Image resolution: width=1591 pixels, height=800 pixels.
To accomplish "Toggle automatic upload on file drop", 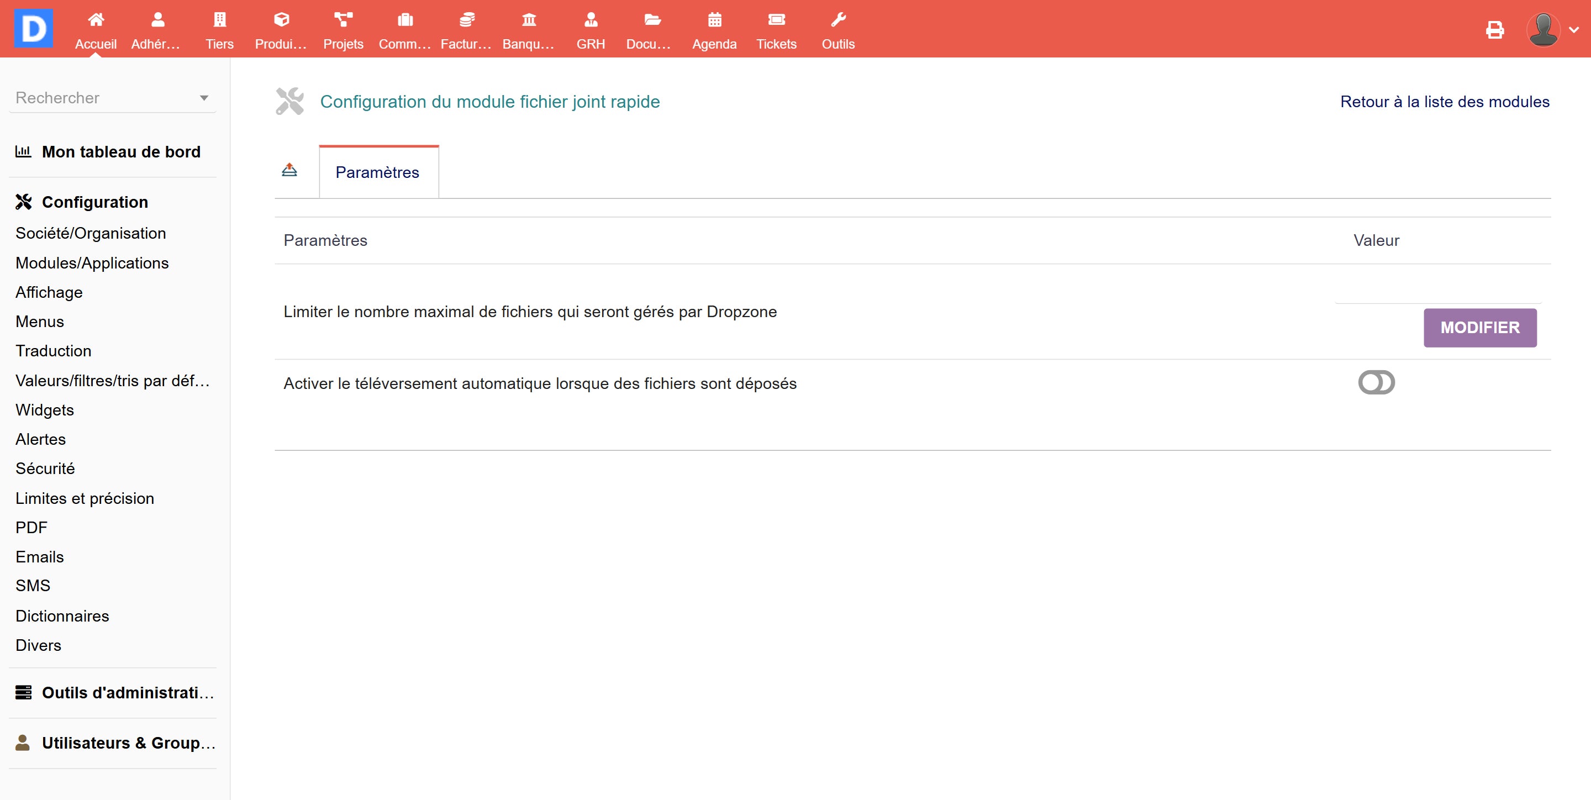I will (1376, 382).
